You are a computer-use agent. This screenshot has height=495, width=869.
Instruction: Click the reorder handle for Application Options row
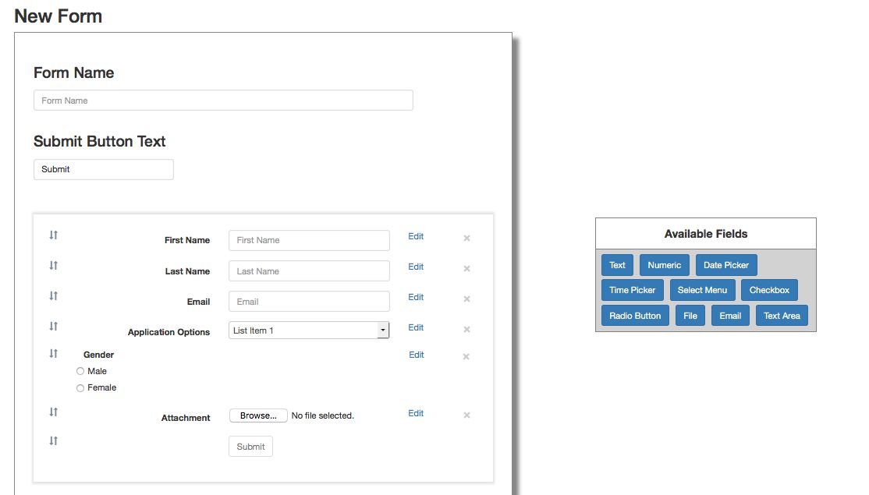[53, 326]
